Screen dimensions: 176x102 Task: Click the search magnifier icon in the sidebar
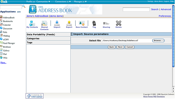pos(24,6)
